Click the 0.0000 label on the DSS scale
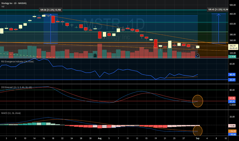The image size is (239, 141). click(x=233, y=105)
